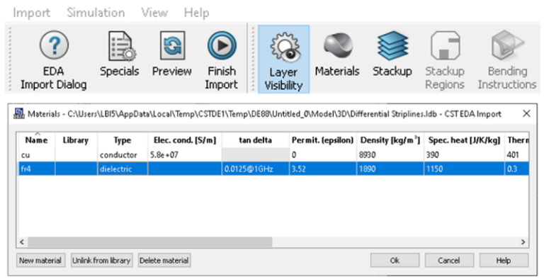Screen dimensions: 544x279
Task: Click the 0.3 thermal value cell
Action: pos(517,169)
